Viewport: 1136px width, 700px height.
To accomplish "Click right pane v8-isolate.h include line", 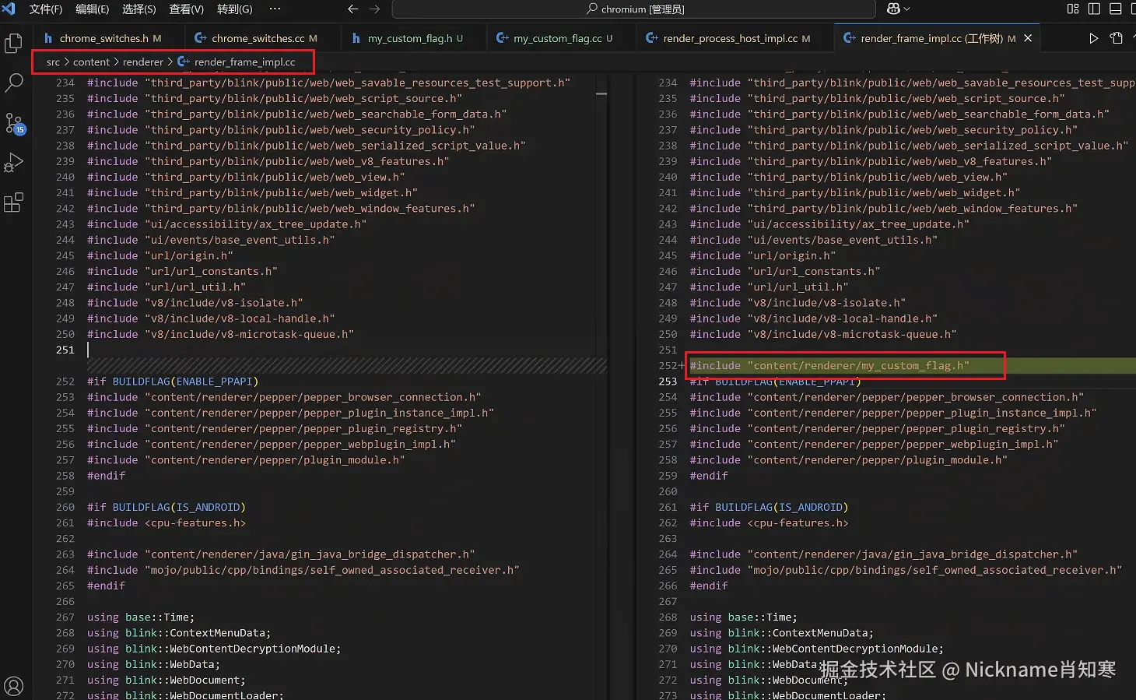I will coord(798,303).
